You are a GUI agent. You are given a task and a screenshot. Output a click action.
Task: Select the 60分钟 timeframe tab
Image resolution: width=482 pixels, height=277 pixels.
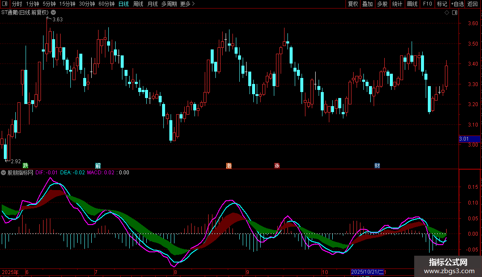click(106, 4)
